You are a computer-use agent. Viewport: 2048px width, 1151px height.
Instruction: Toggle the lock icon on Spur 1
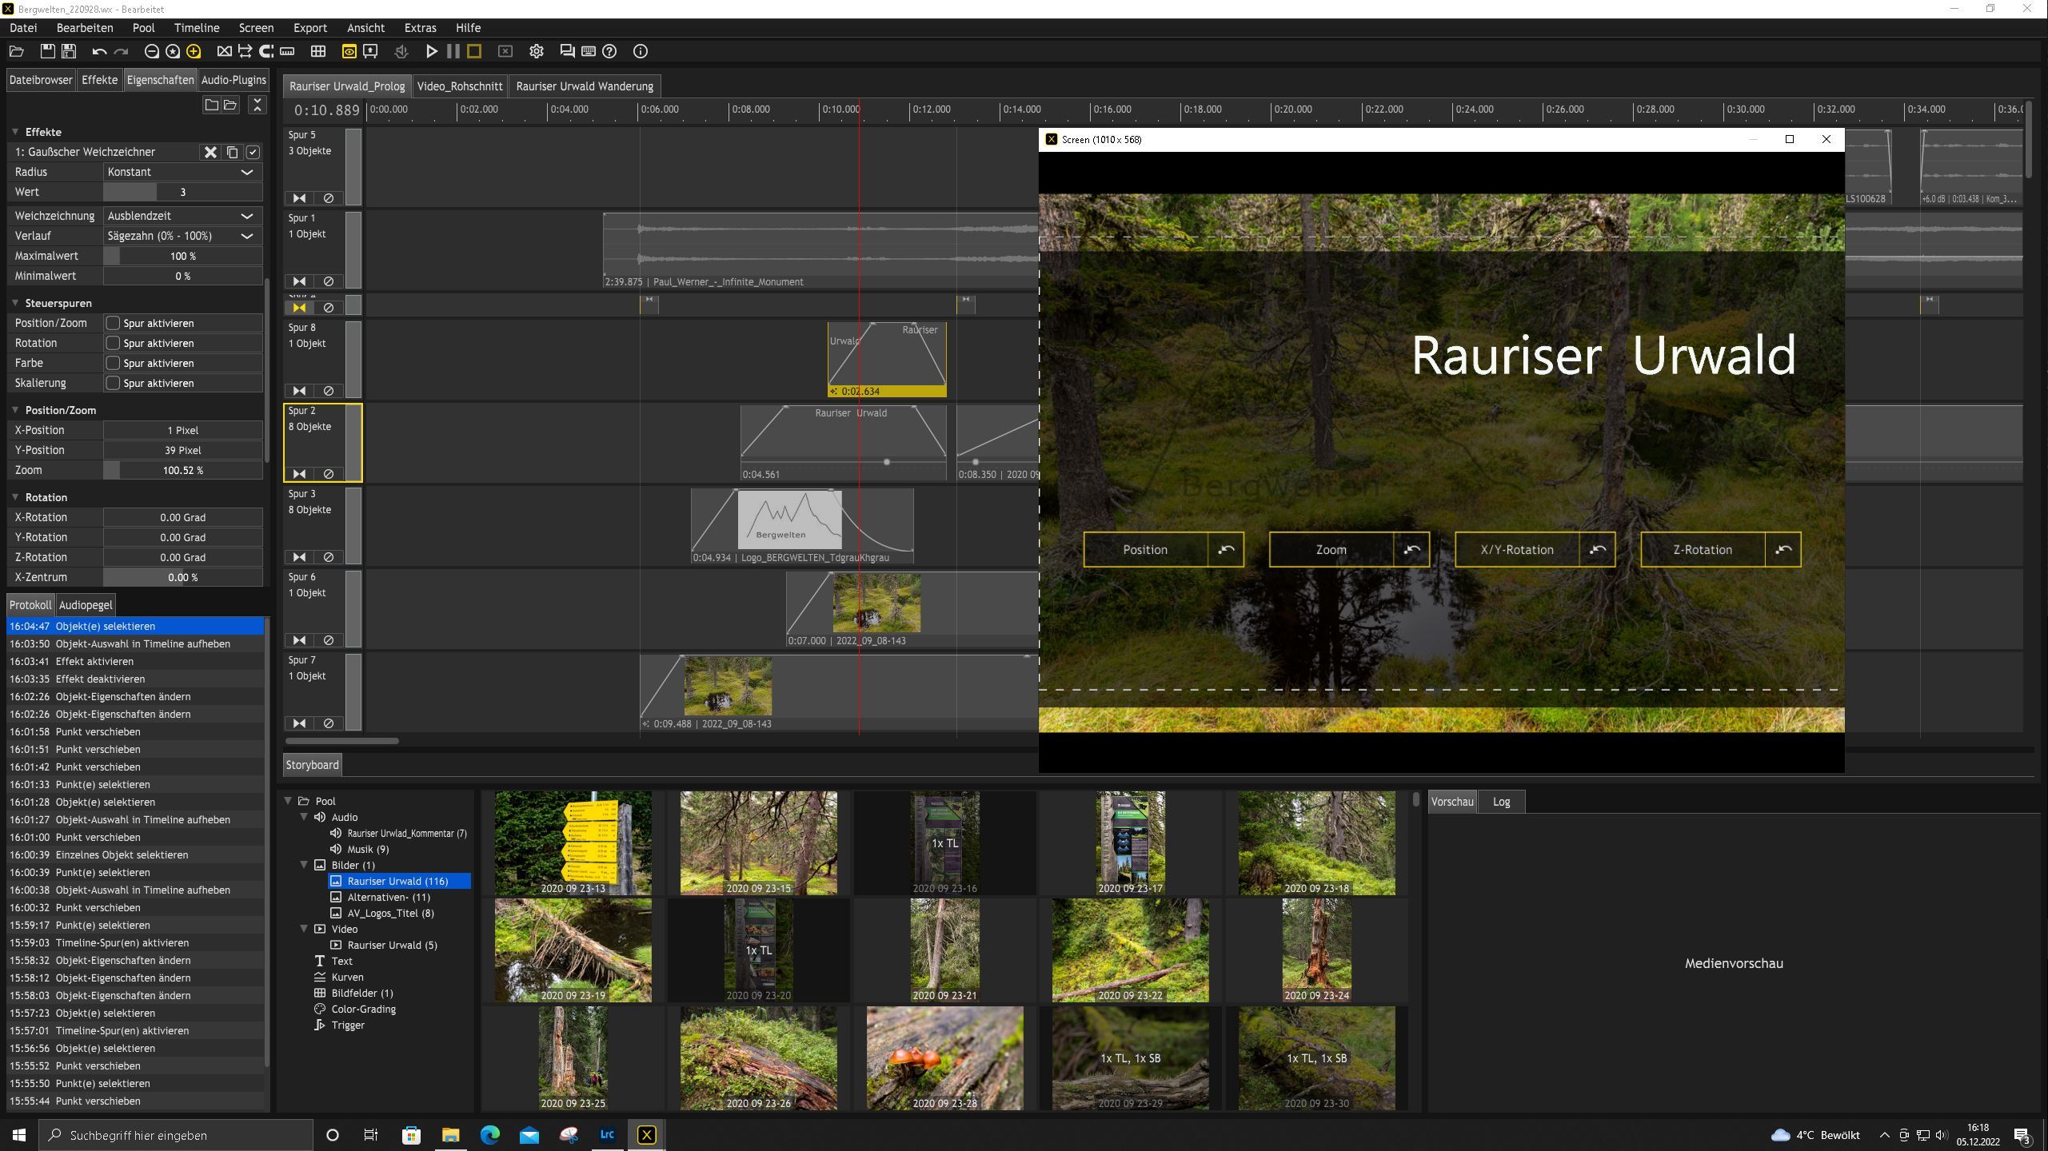click(299, 281)
